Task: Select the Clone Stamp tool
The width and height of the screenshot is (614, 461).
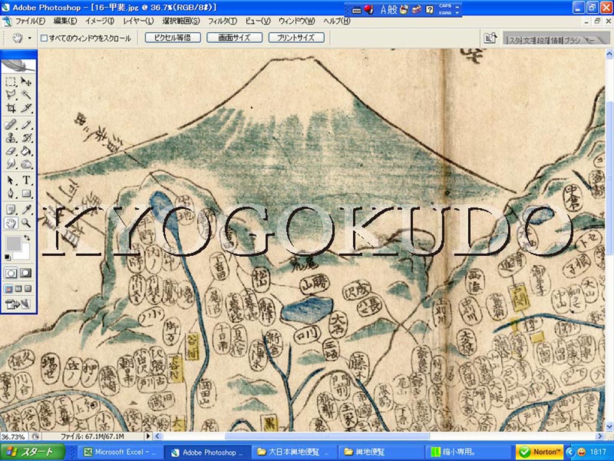Action: (11, 138)
